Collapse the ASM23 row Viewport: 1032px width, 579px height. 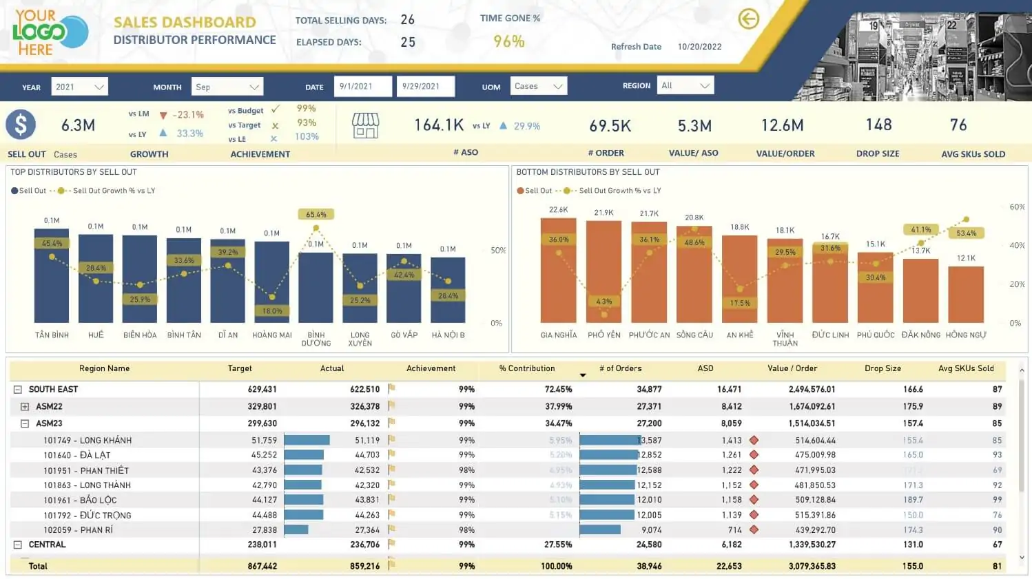tap(25, 423)
